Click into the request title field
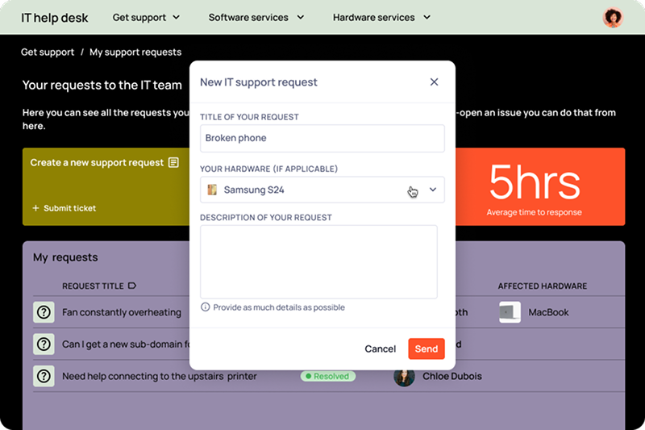Viewport: 645px width, 430px height. [x=322, y=138]
